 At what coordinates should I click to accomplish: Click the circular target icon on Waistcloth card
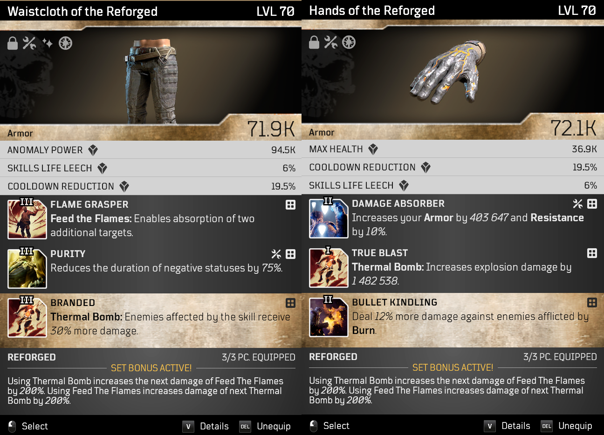click(65, 43)
